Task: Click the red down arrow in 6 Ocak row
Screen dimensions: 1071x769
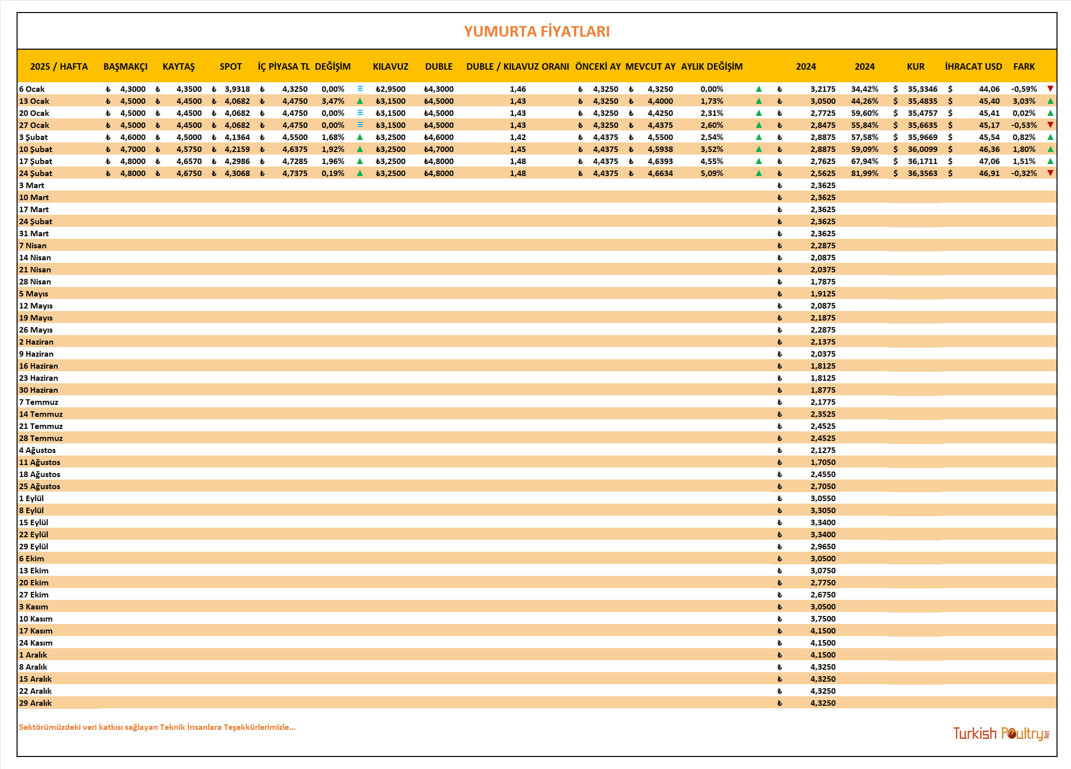Action: [x=1050, y=89]
